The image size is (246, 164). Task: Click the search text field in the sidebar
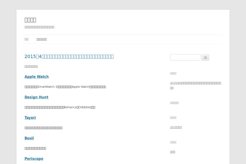coord(185,57)
